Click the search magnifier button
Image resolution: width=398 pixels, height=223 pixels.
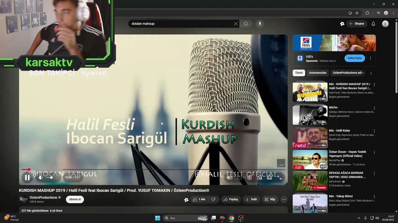click(x=246, y=24)
